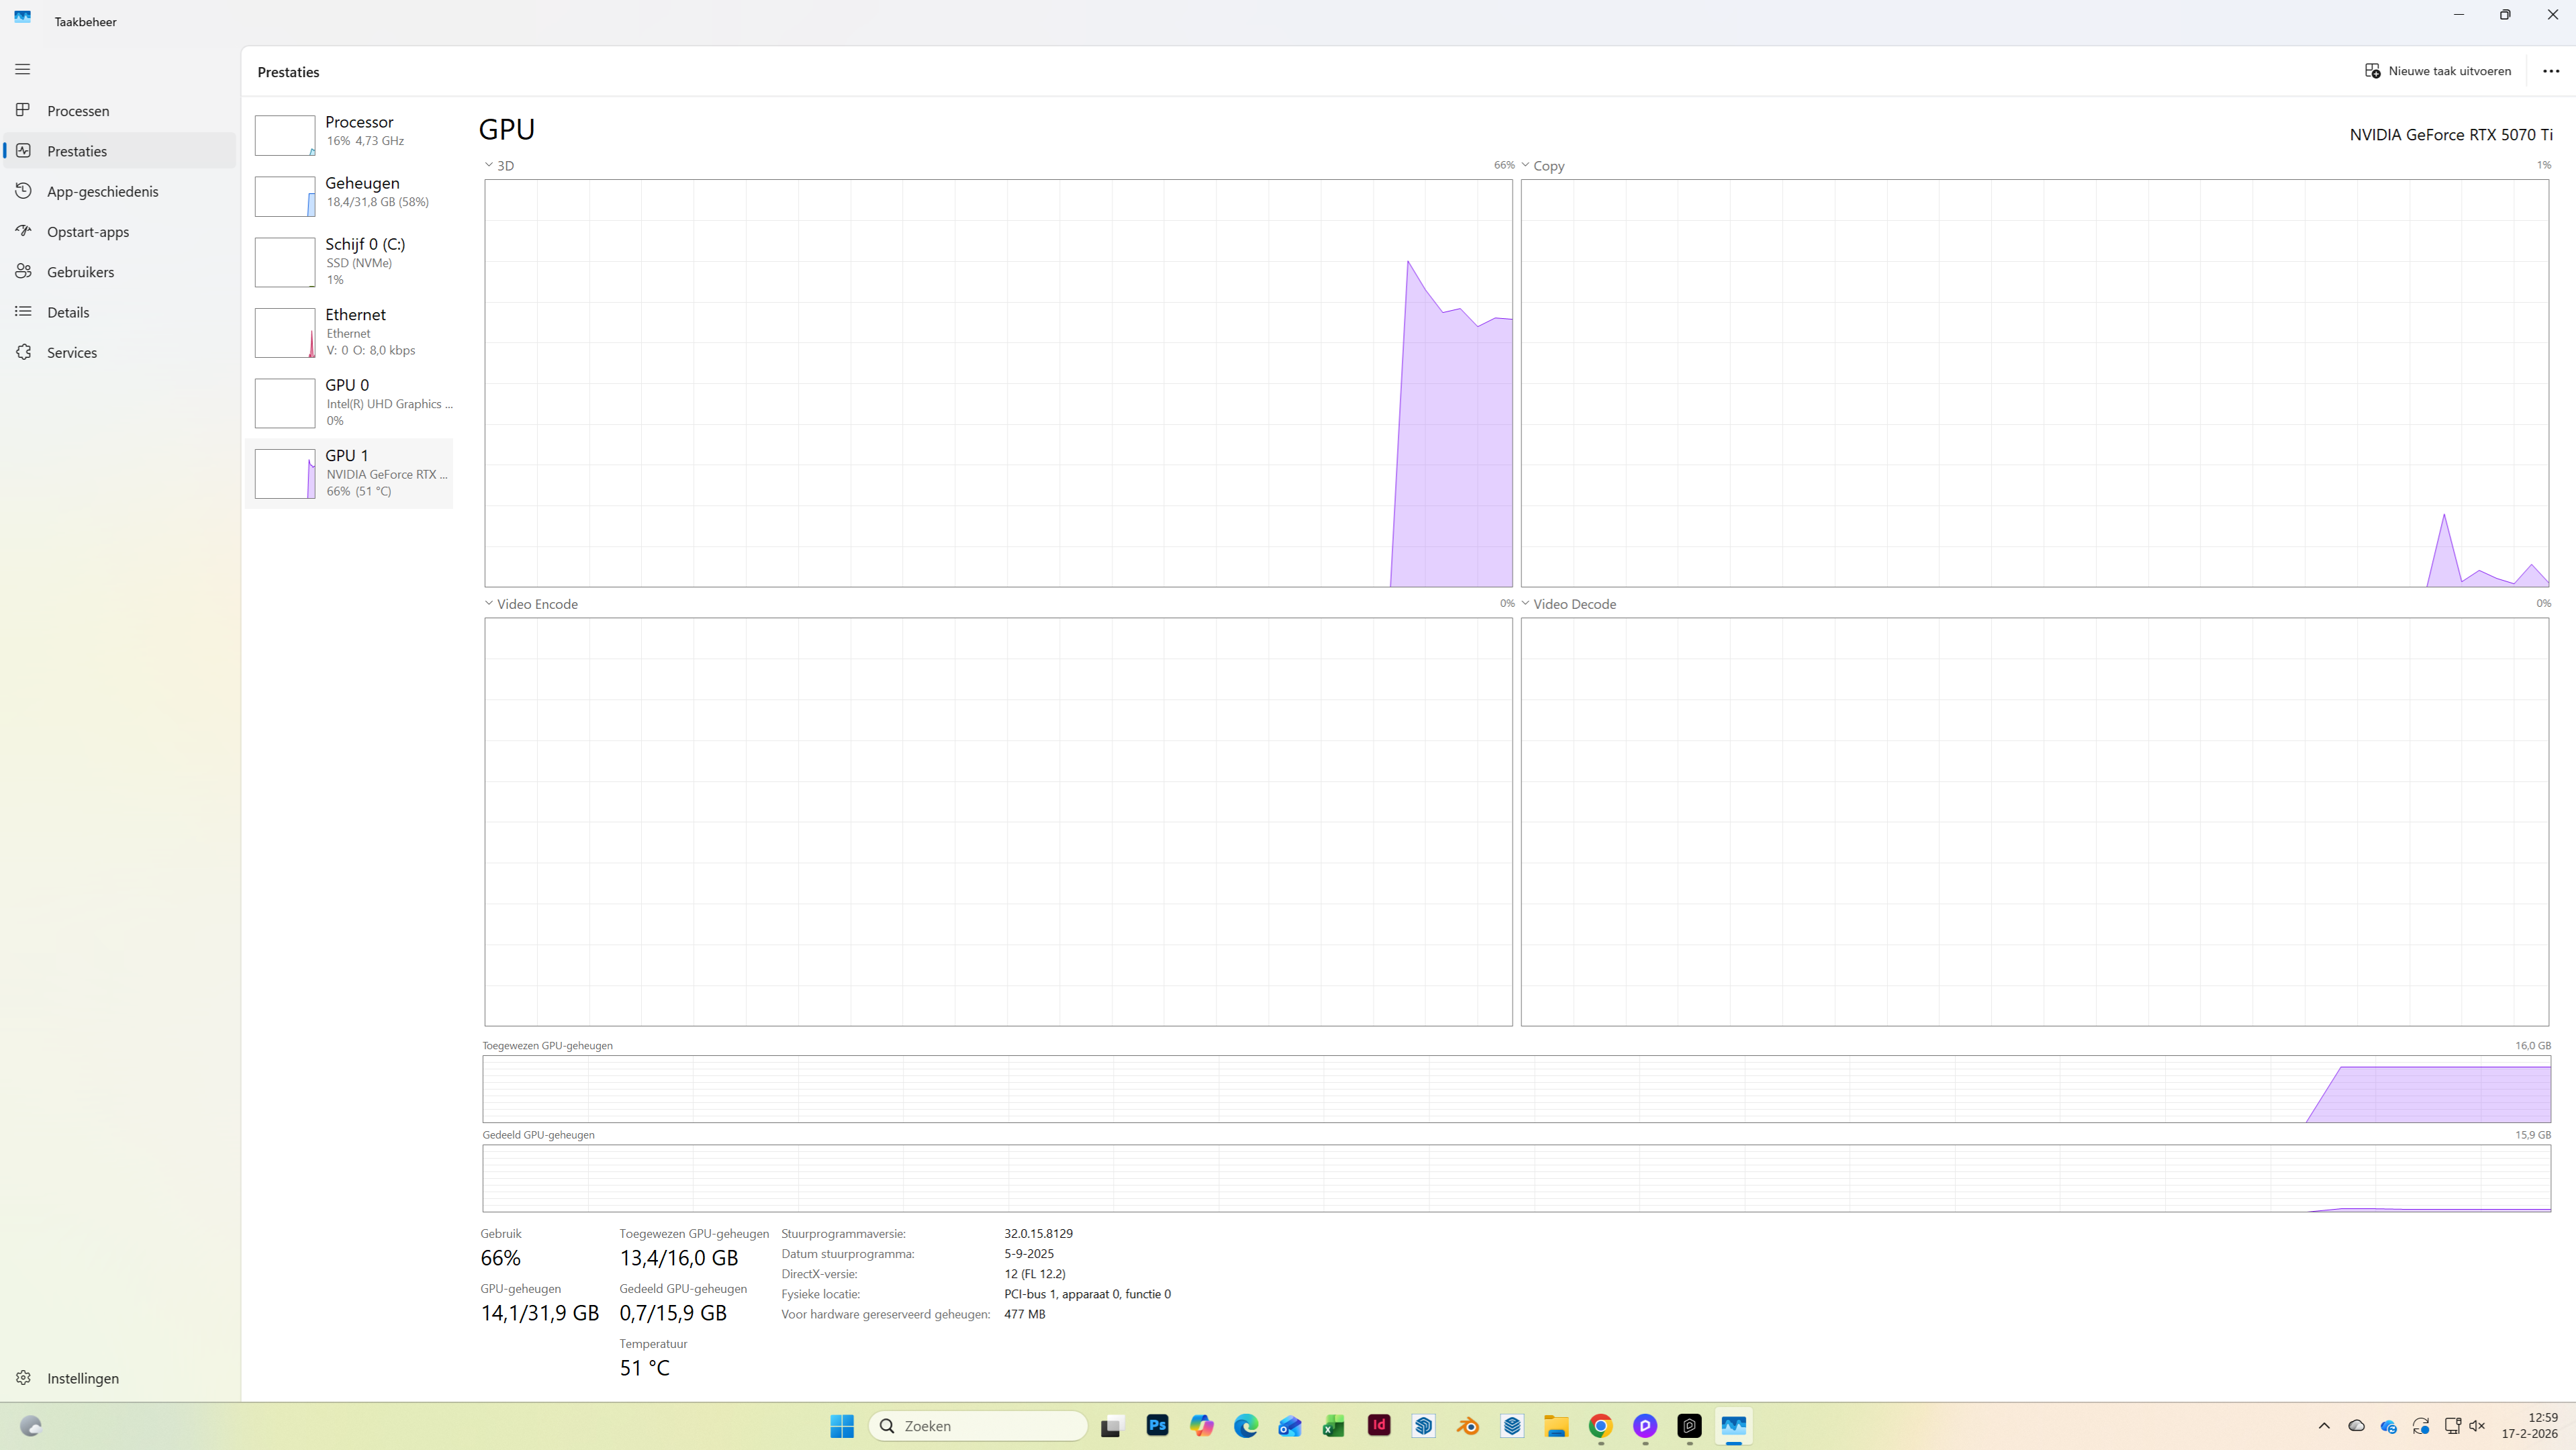
Task: Open the Copy graph engine dropdown
Action: pyautogui.click(x=1526, y=165)
